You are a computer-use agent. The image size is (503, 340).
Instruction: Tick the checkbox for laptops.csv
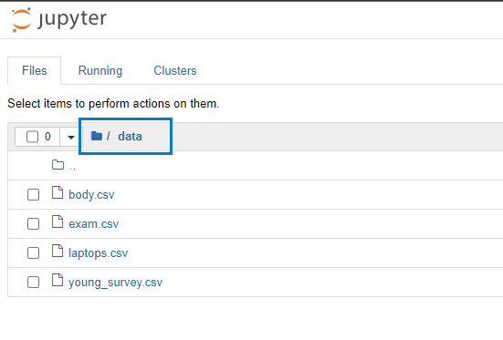[34, 252]
